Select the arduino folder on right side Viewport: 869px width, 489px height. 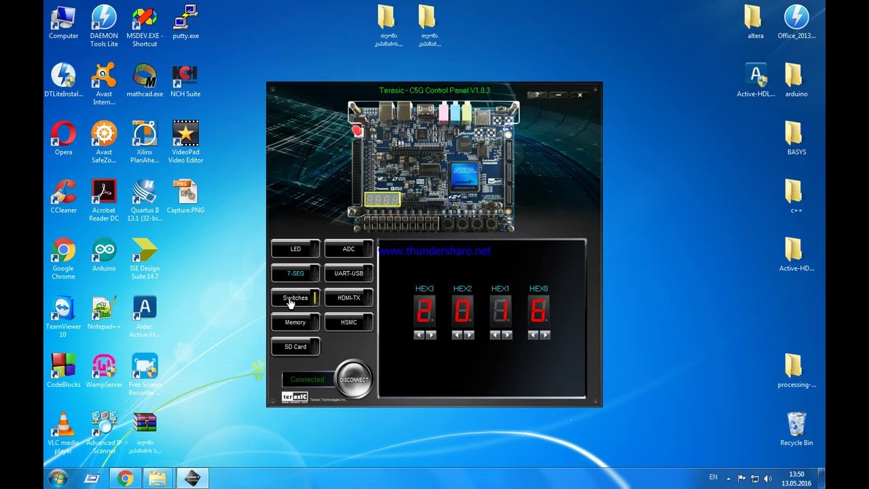(796, 81)
